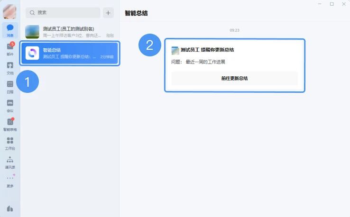Click the bottom-left organization icon
The width and height of the screenshot is (350, 217).
(x=10, y=208)
